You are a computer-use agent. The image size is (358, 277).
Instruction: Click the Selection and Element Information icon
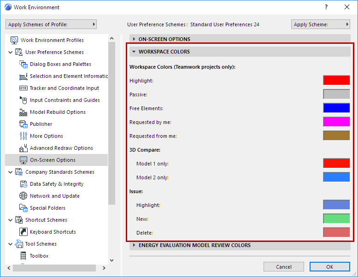(23, 76)
